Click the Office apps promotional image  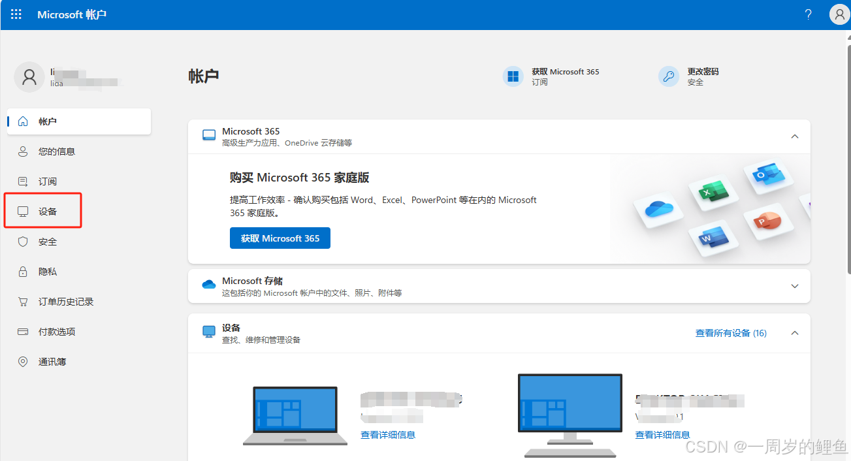tap(710, 209)
